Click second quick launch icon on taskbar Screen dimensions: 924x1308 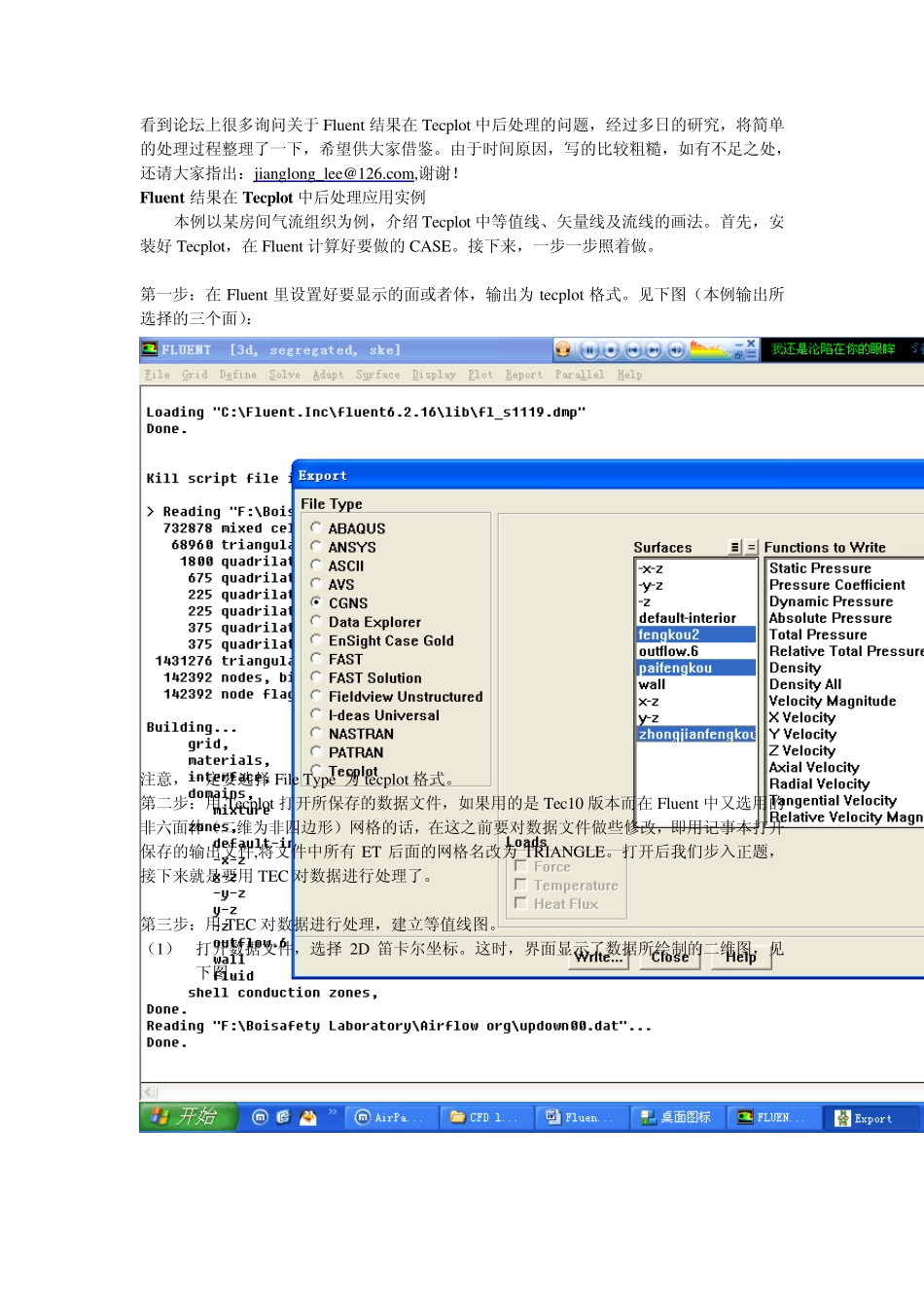pos(283,1117)
